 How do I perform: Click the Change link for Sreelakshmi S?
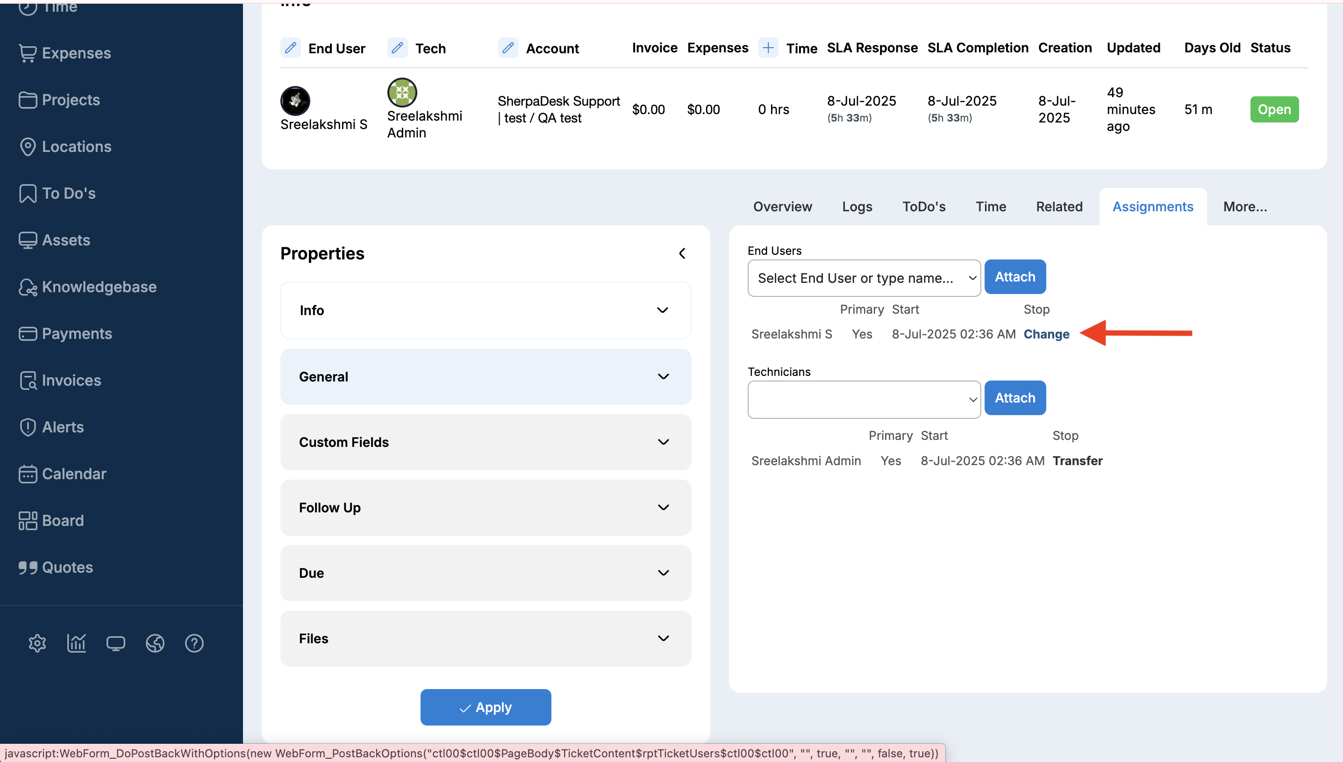[x=1046, y=334]
